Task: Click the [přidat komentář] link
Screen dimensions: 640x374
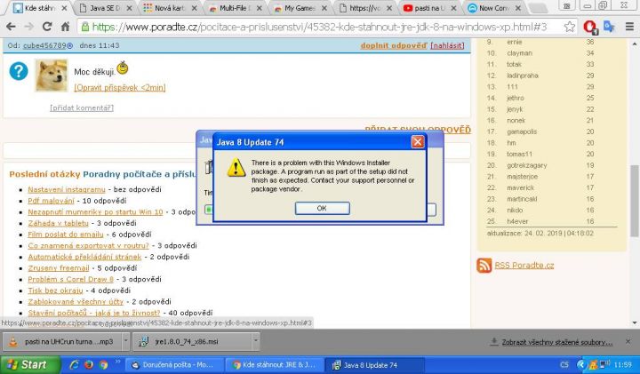Action: [82, 107]
